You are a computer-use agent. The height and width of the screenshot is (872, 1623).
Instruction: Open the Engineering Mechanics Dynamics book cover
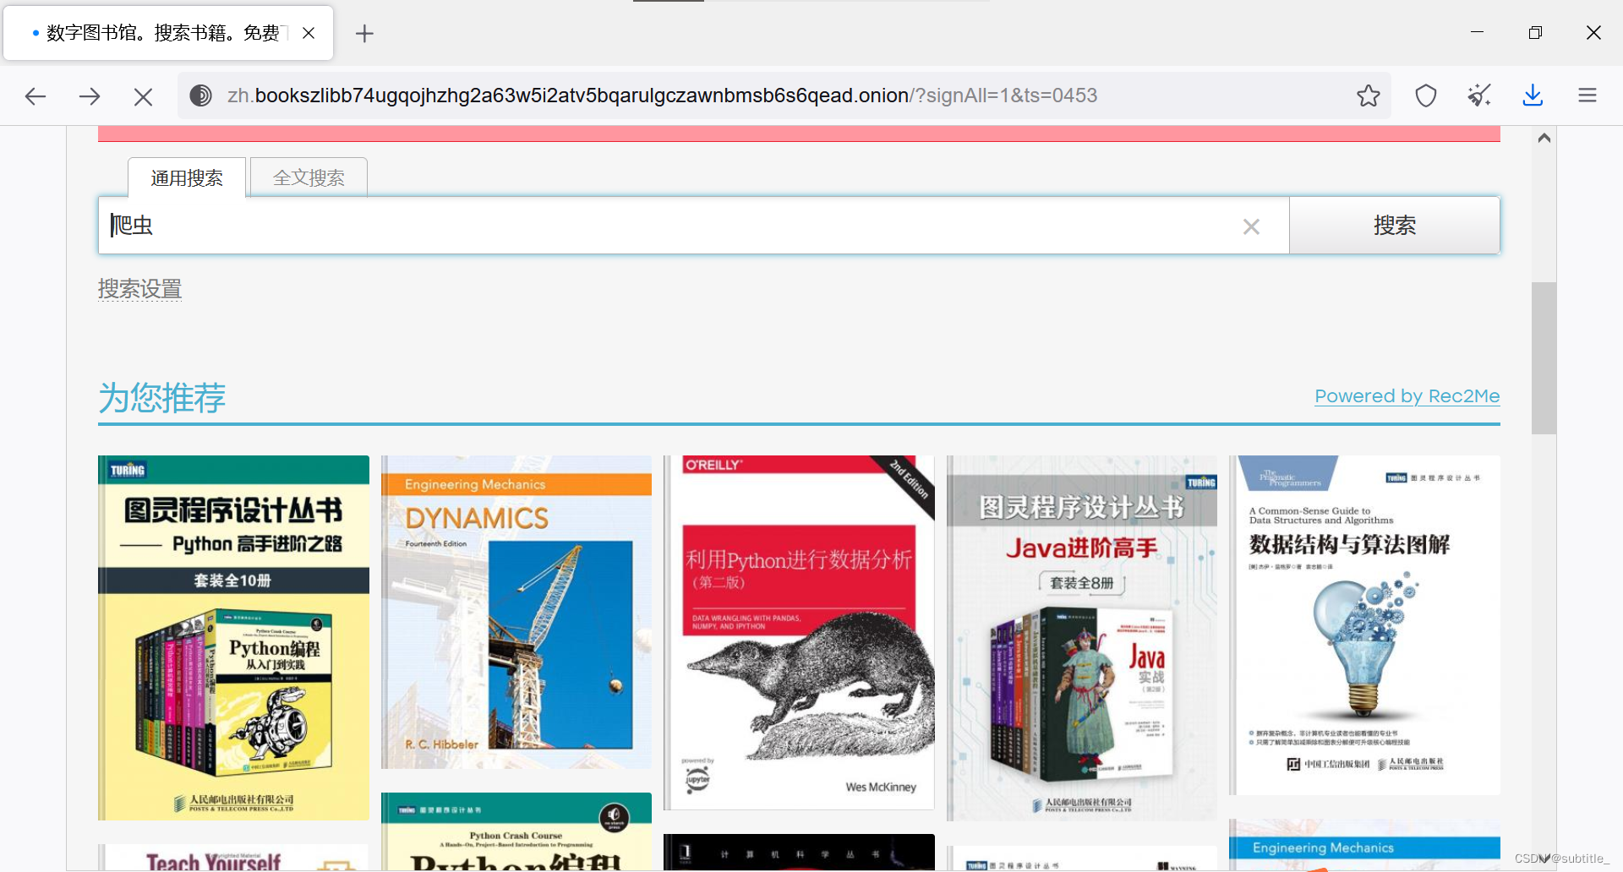(x=516, y=612)
